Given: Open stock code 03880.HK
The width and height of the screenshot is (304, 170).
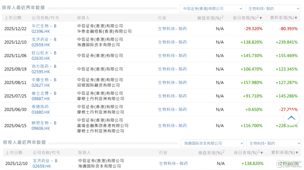Looking at the screenshot, I should 41,112.
